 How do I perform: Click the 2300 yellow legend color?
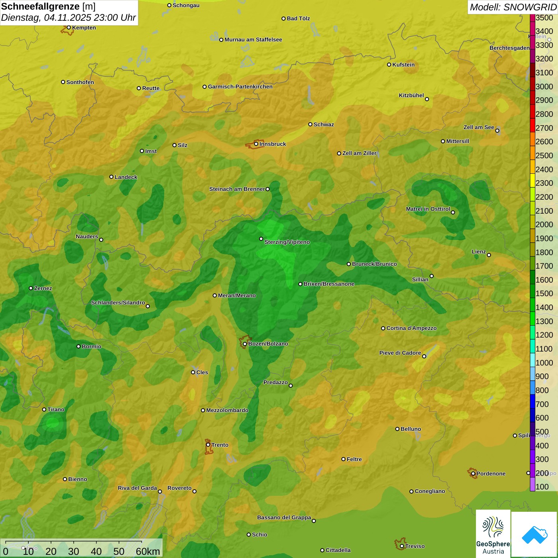point(532,181)
